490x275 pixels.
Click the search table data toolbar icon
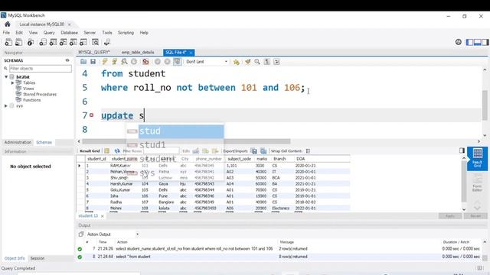coord(95,43)
